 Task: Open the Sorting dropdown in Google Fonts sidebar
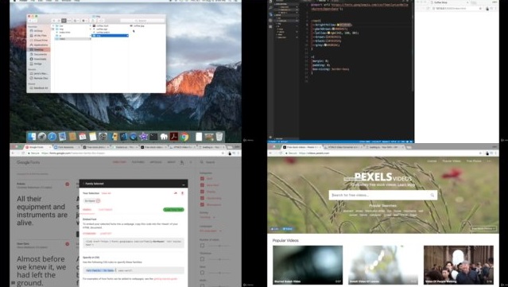(207, 217)
